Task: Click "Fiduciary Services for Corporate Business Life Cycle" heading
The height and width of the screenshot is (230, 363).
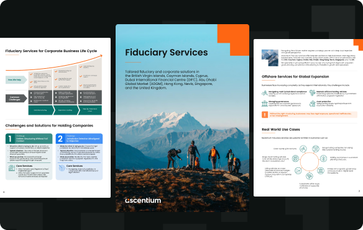Action: coord(51,51)
